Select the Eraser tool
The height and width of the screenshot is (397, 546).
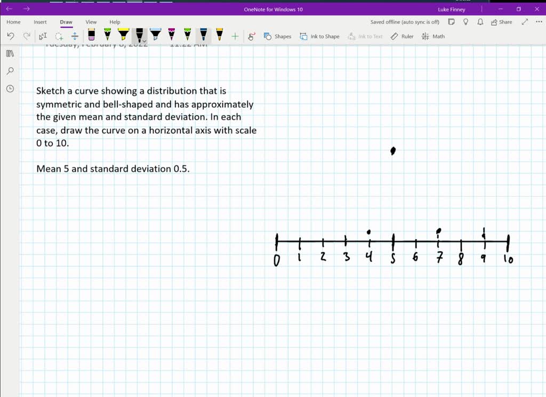point(91,35)
